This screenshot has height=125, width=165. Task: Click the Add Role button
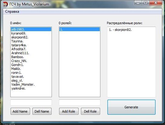(69, 111)
